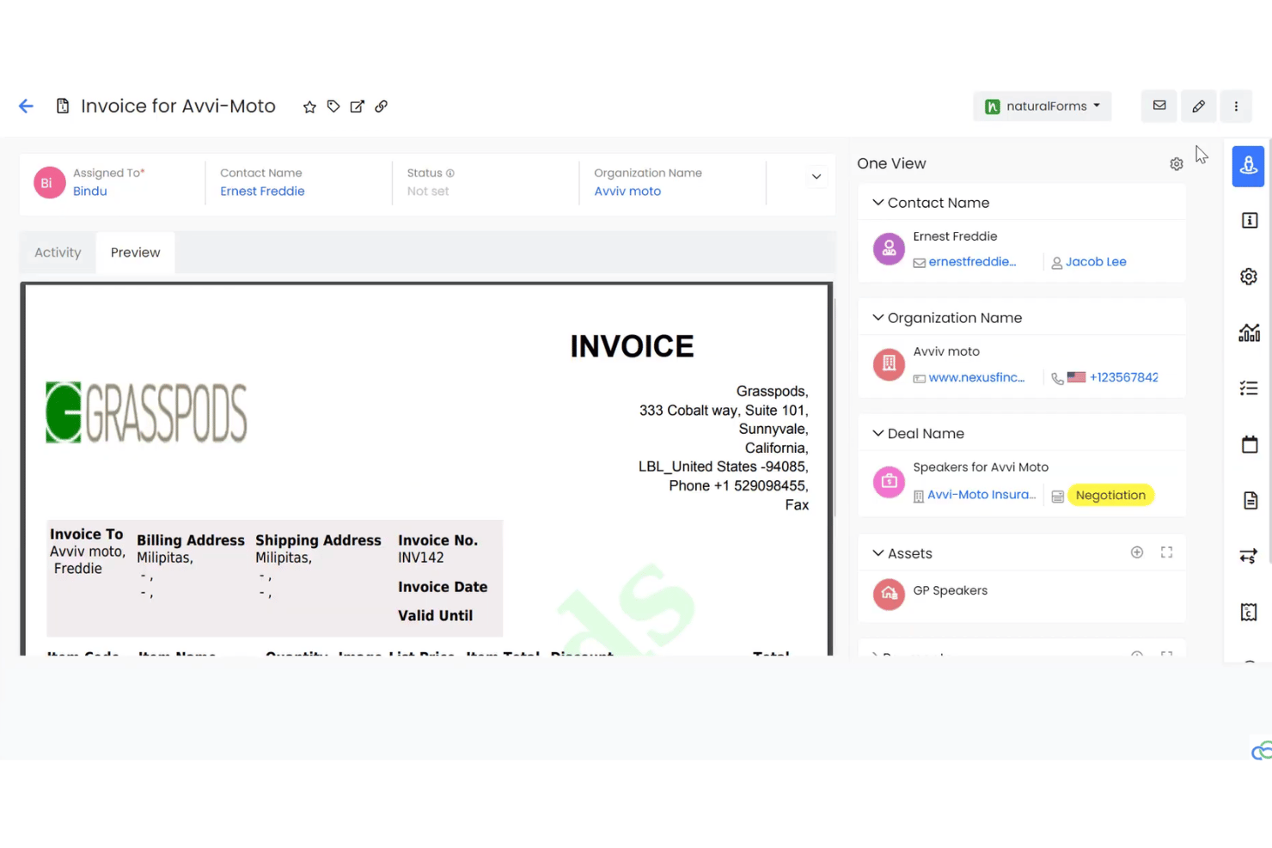Screen dimensions: 1272x848
Task: Open the info panel from the sidebar
Action: coord(1250,221)
